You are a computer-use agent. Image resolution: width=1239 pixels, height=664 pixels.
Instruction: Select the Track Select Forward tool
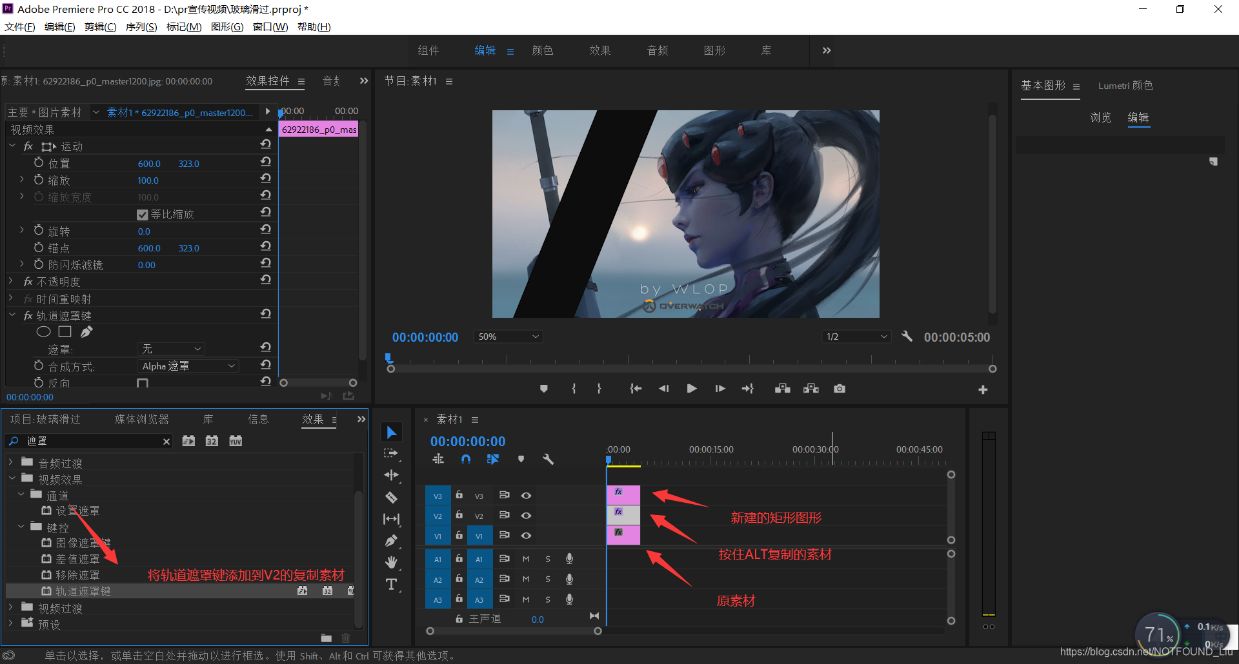click(391, 453)
